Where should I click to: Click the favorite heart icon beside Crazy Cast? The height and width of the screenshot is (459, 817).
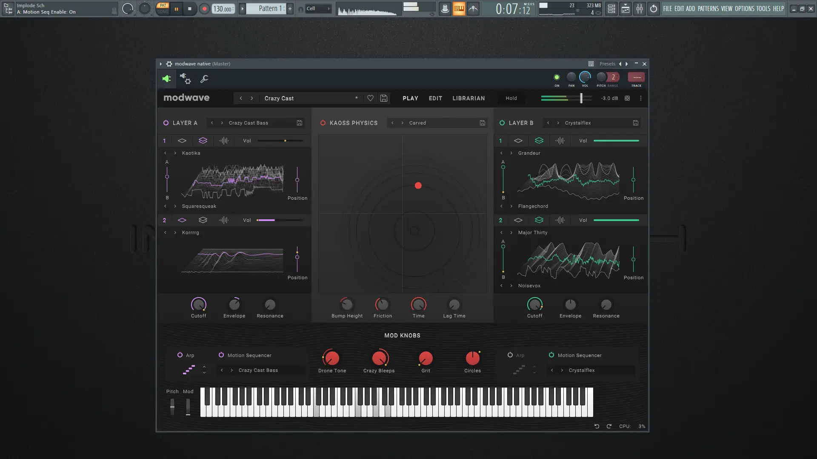(x=370, y=98)
